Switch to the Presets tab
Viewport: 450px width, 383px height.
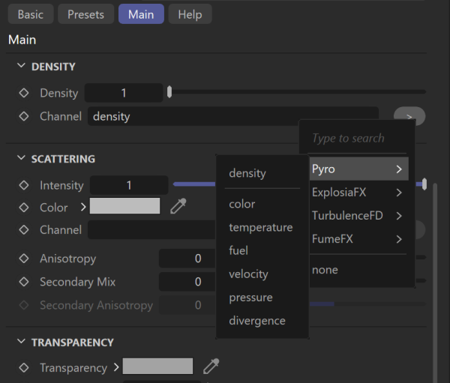click(86, 14)
